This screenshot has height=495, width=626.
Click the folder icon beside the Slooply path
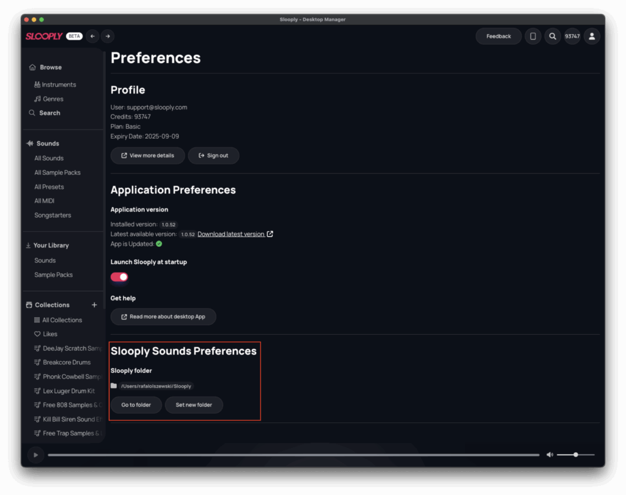pyautogui.click(x=115, y=386)
